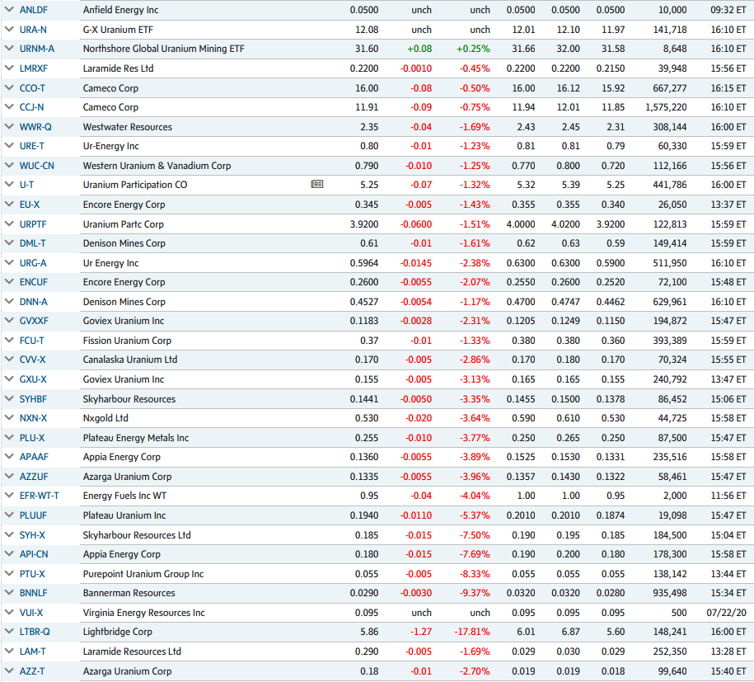Select the Canalaska Uranium Ltd name
This screenshot has width=754, height=682.
[x=130, y=360]
